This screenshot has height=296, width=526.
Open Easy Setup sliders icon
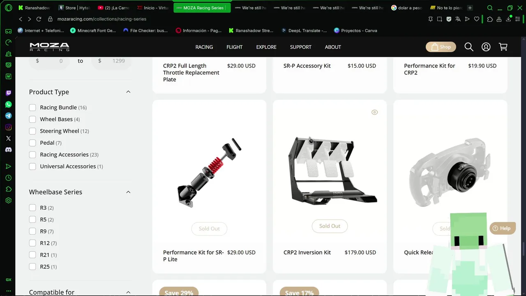click(x=518, y=19)
